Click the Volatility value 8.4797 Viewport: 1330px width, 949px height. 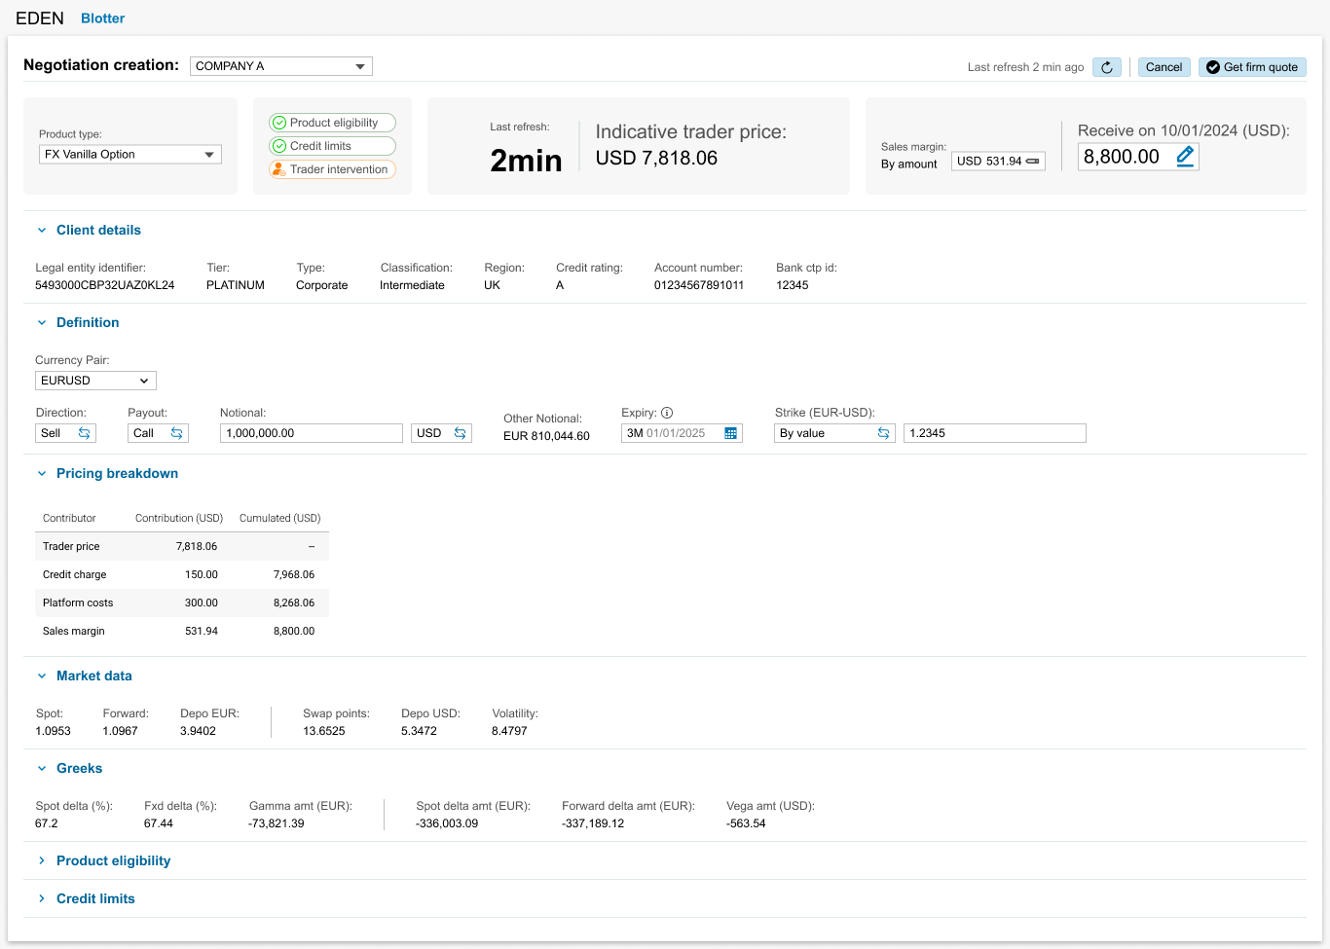pyautogui.click(x=509, y=731)
